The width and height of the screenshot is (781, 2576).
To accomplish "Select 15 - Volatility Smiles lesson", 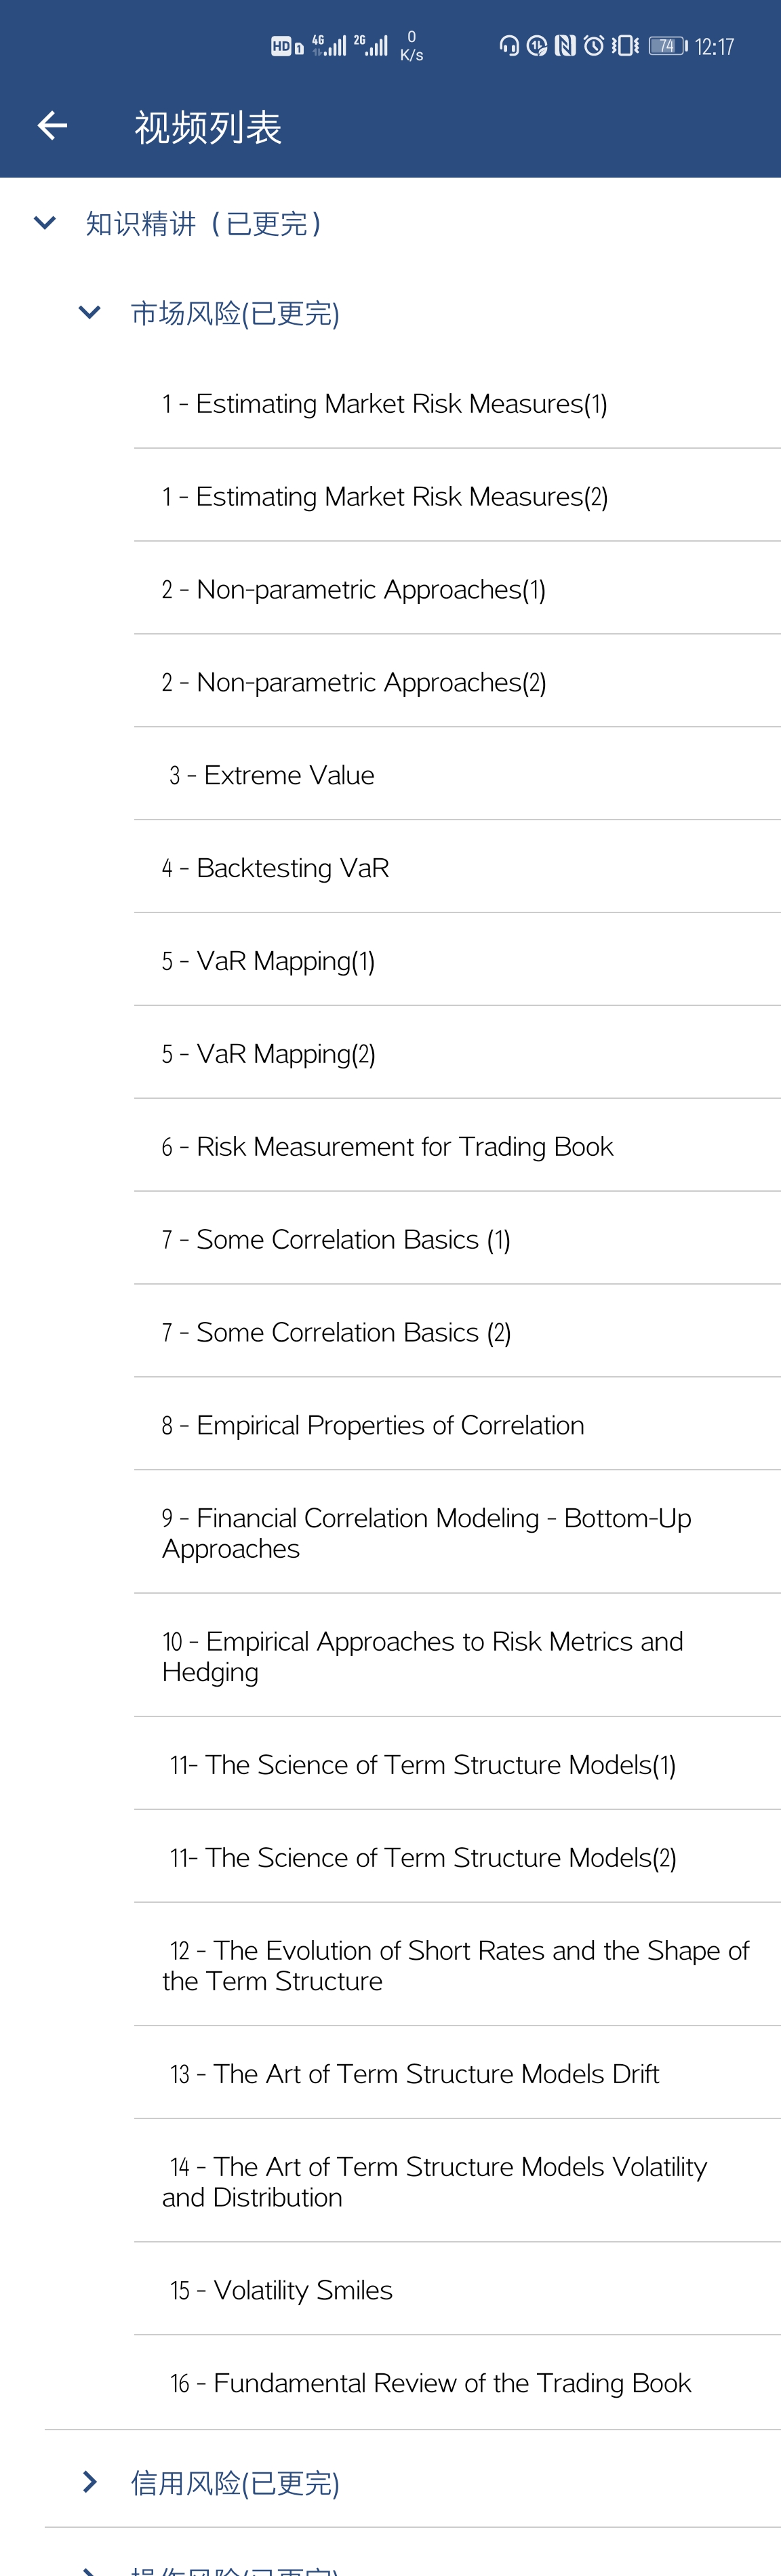I will [x=457, y=2290].
